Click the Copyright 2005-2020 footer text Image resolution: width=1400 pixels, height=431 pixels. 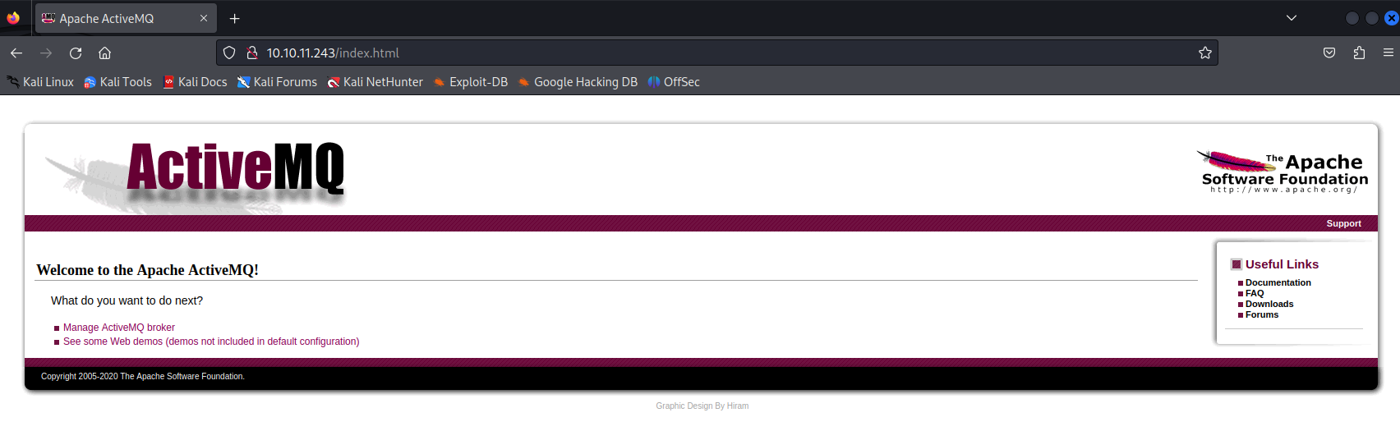[x=143, y=377]
